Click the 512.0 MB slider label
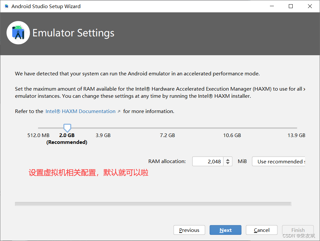The image size is (320, 241). [x=38, y=135]
